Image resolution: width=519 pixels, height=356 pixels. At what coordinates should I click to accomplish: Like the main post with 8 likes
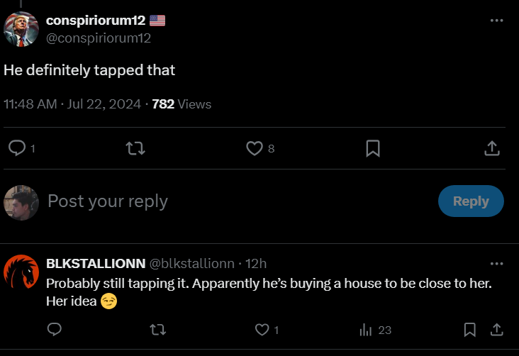(254, 148)
